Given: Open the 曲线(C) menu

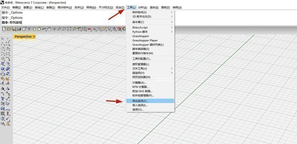Looking at the screenshot, I should point(39,8).
